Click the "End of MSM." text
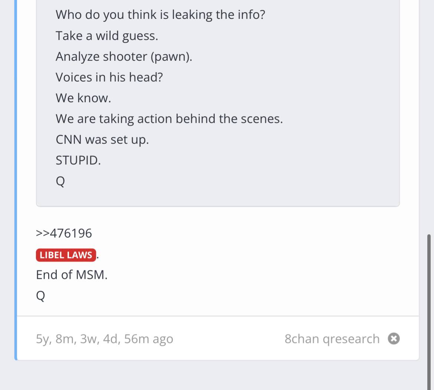Image resolution: width=434 pixels, height=390 pixels. (72, 275)
